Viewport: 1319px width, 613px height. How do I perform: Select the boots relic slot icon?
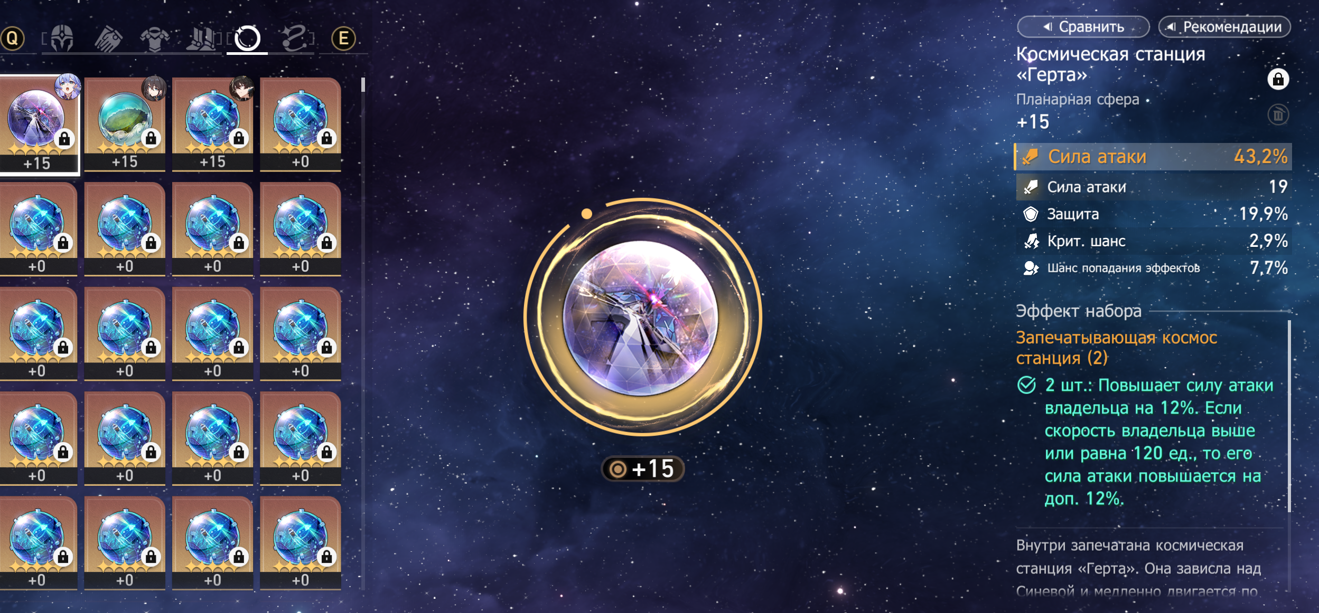tap(202, 39)
